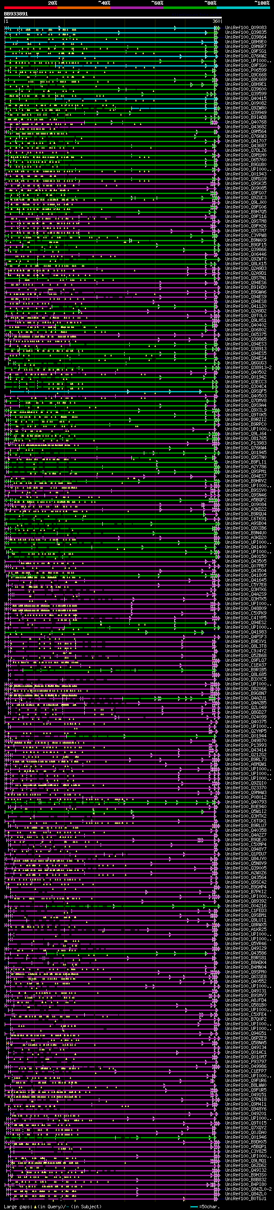Click UniRef100_Q948Y6 hit label

246,1109
